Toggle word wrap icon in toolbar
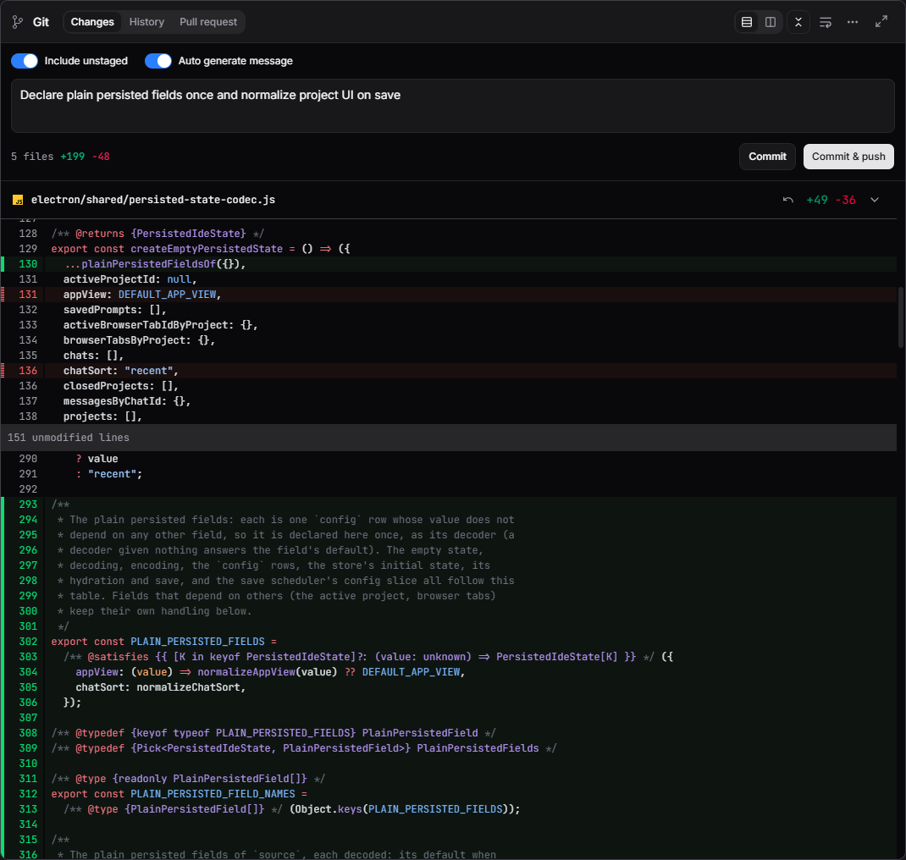This screenshot has width=906, height=860. point(825,22)
